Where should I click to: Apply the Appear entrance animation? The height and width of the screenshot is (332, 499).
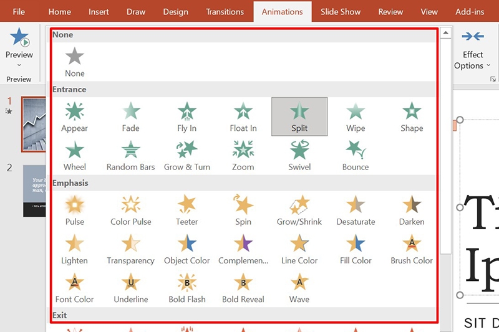click(x=74, y=116)
